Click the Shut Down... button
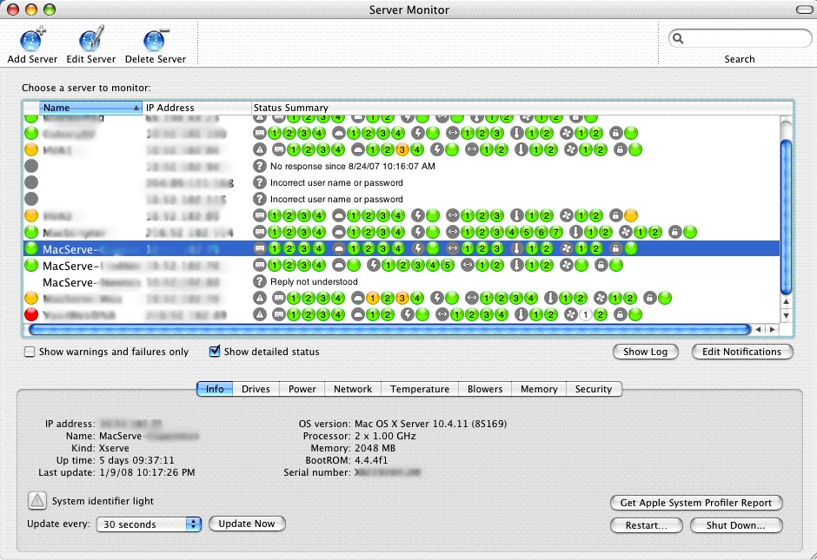Image resolution: width=817 pixels, height=560 pixels. pyautogui.click(x=736, y=525)
